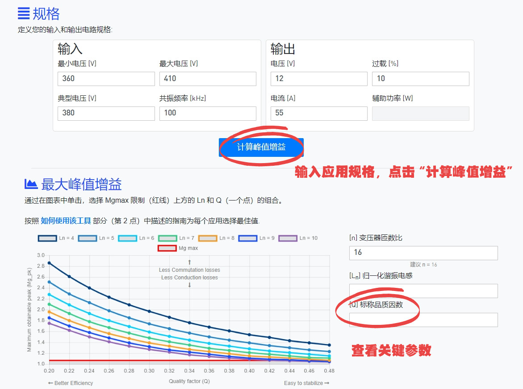Screen dimensions: 523x389
Task: Toggle the Ln = 4 legend swatch
Action: click(47, 238)
